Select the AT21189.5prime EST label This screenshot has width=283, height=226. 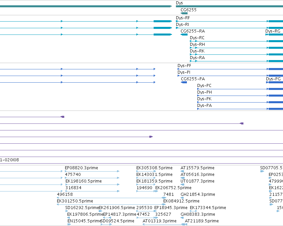pyautogui.click(x=202, y=221)
